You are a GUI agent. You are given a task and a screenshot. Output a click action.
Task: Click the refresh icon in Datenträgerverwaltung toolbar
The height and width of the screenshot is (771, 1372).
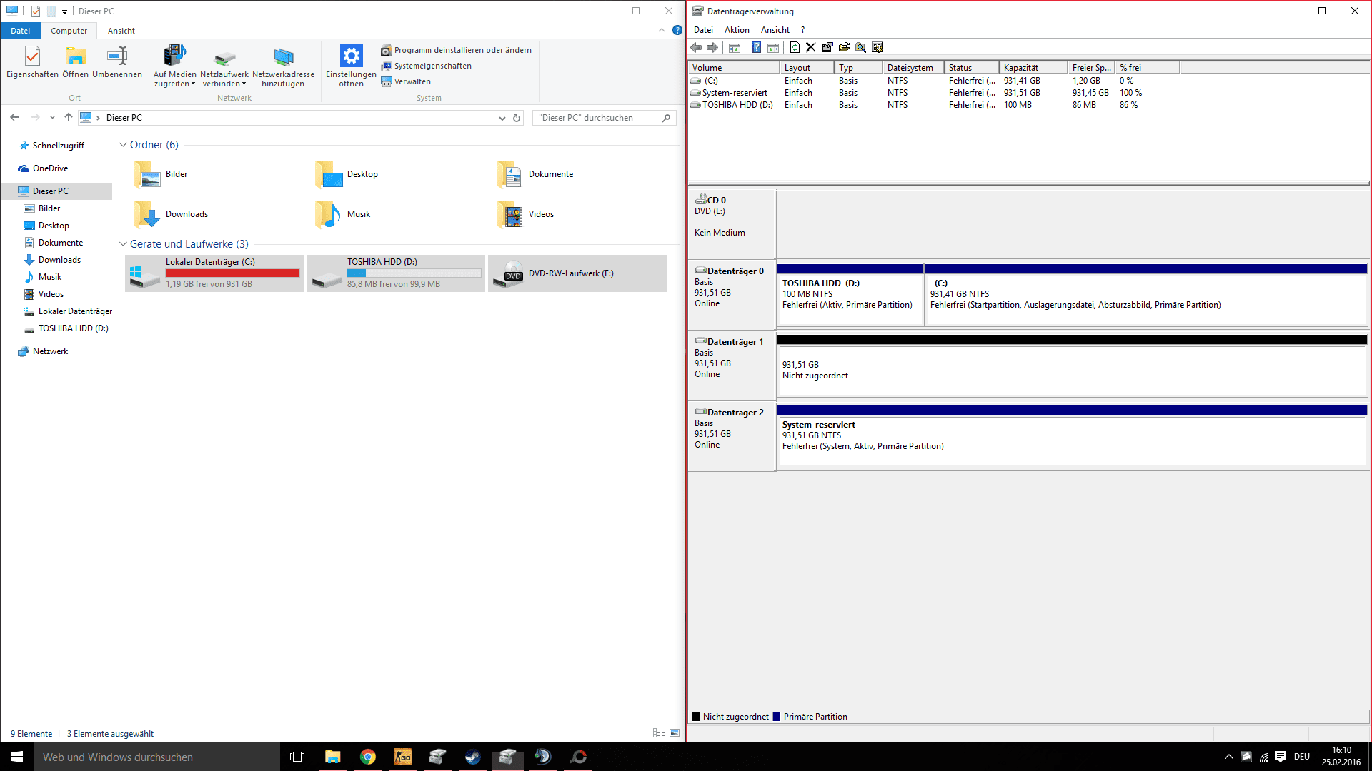coord(795,47)
